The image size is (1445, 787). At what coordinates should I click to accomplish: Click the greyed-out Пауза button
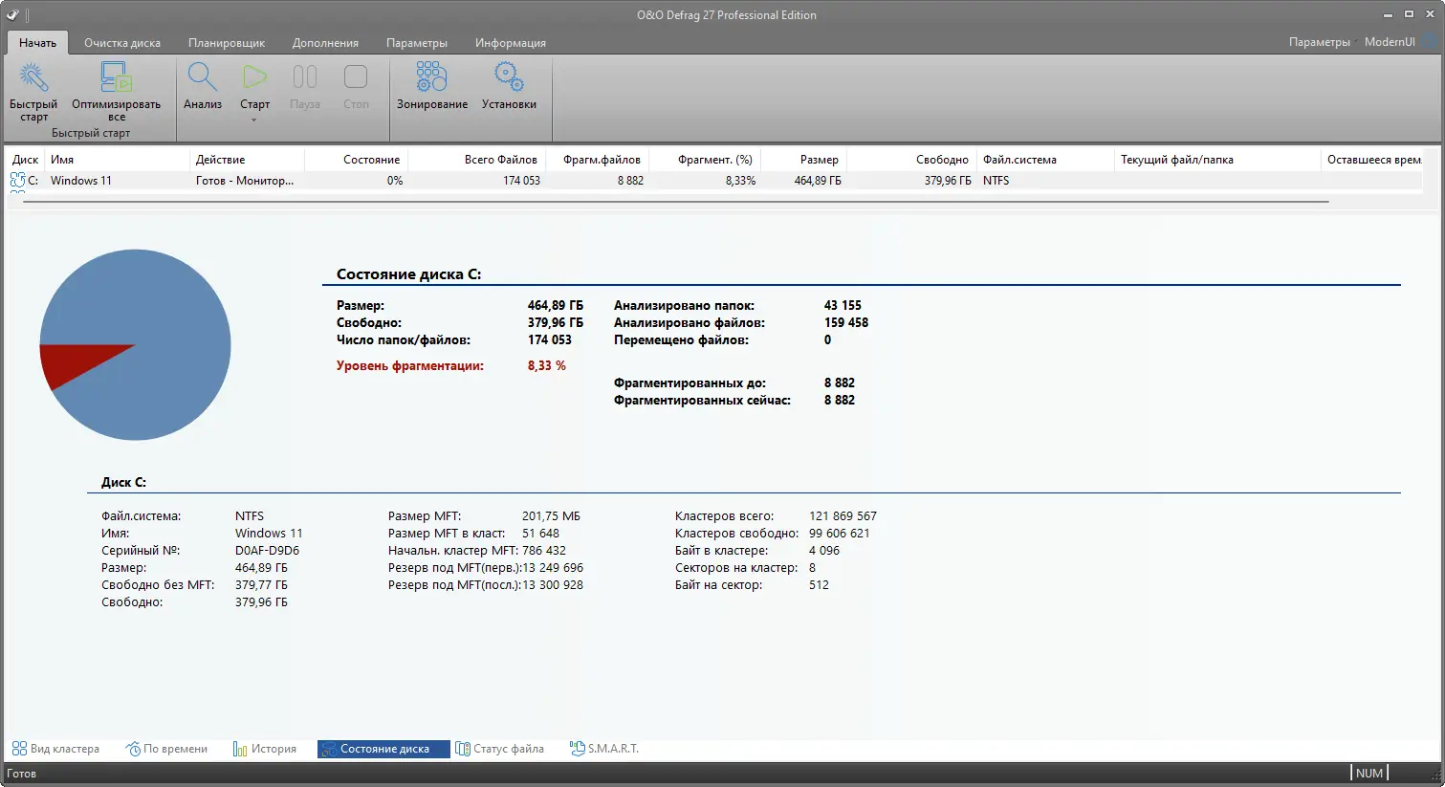point(305,88)
